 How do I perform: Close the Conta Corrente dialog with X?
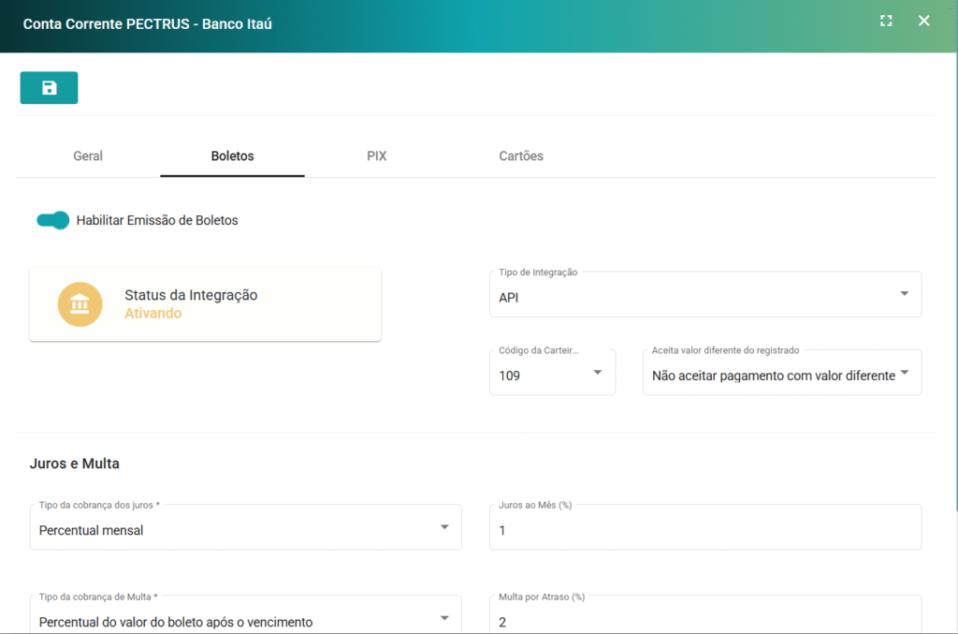pyautogui.click(x=924, y=21)
